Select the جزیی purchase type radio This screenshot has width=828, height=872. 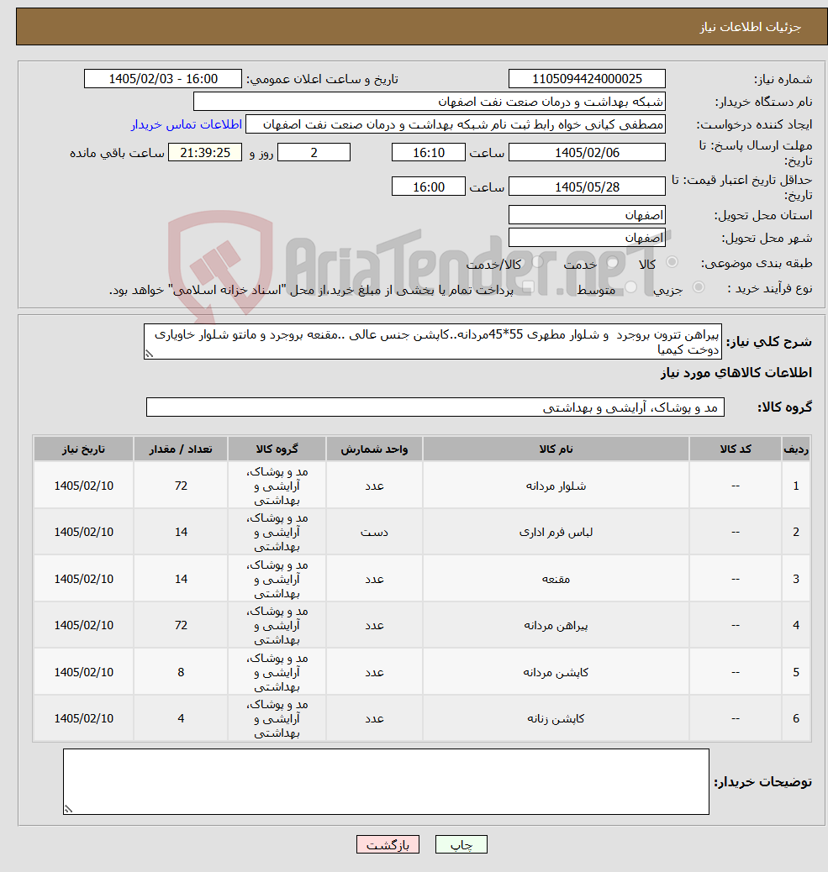tap(699, 287)
